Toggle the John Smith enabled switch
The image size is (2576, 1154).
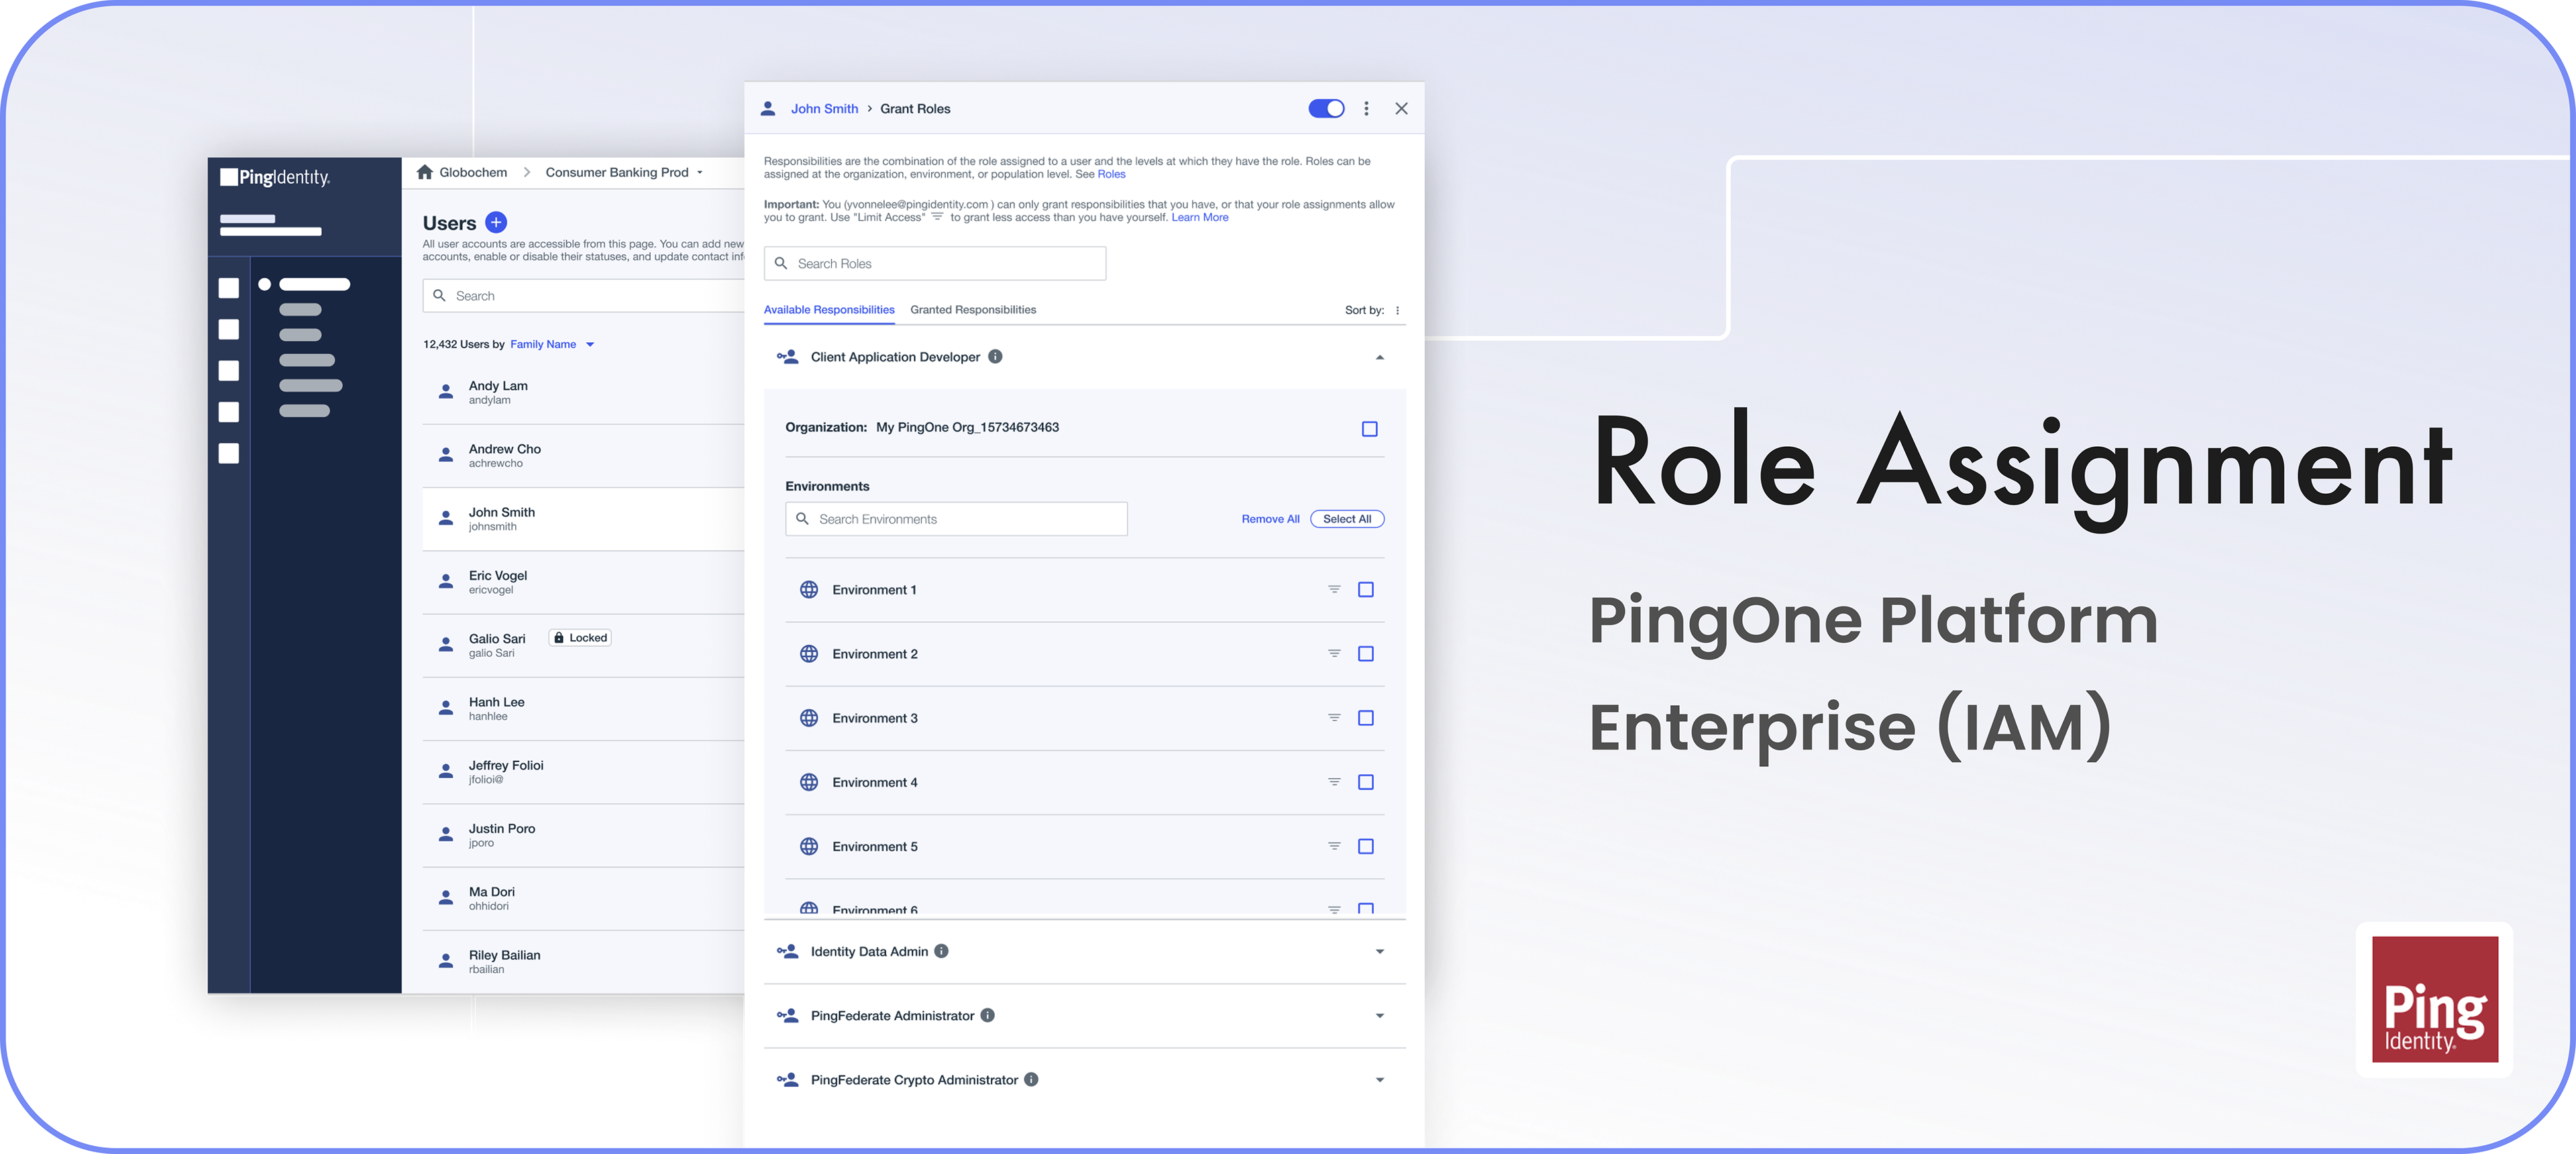pos(1326,109)
